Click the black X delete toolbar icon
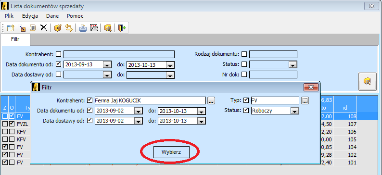 (x=43, y=27)
